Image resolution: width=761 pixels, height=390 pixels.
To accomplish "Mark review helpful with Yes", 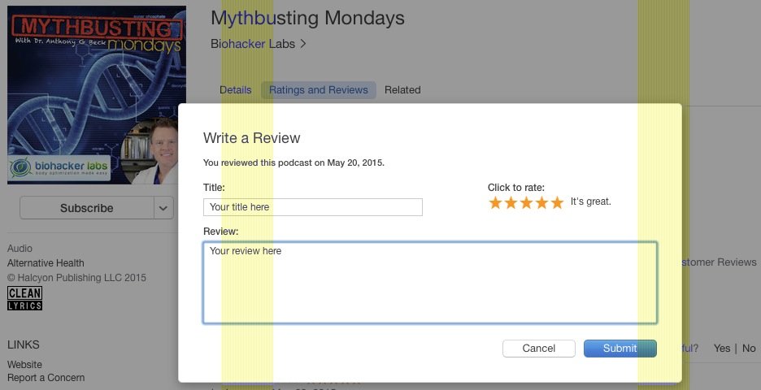I will (x=722, y=349).
